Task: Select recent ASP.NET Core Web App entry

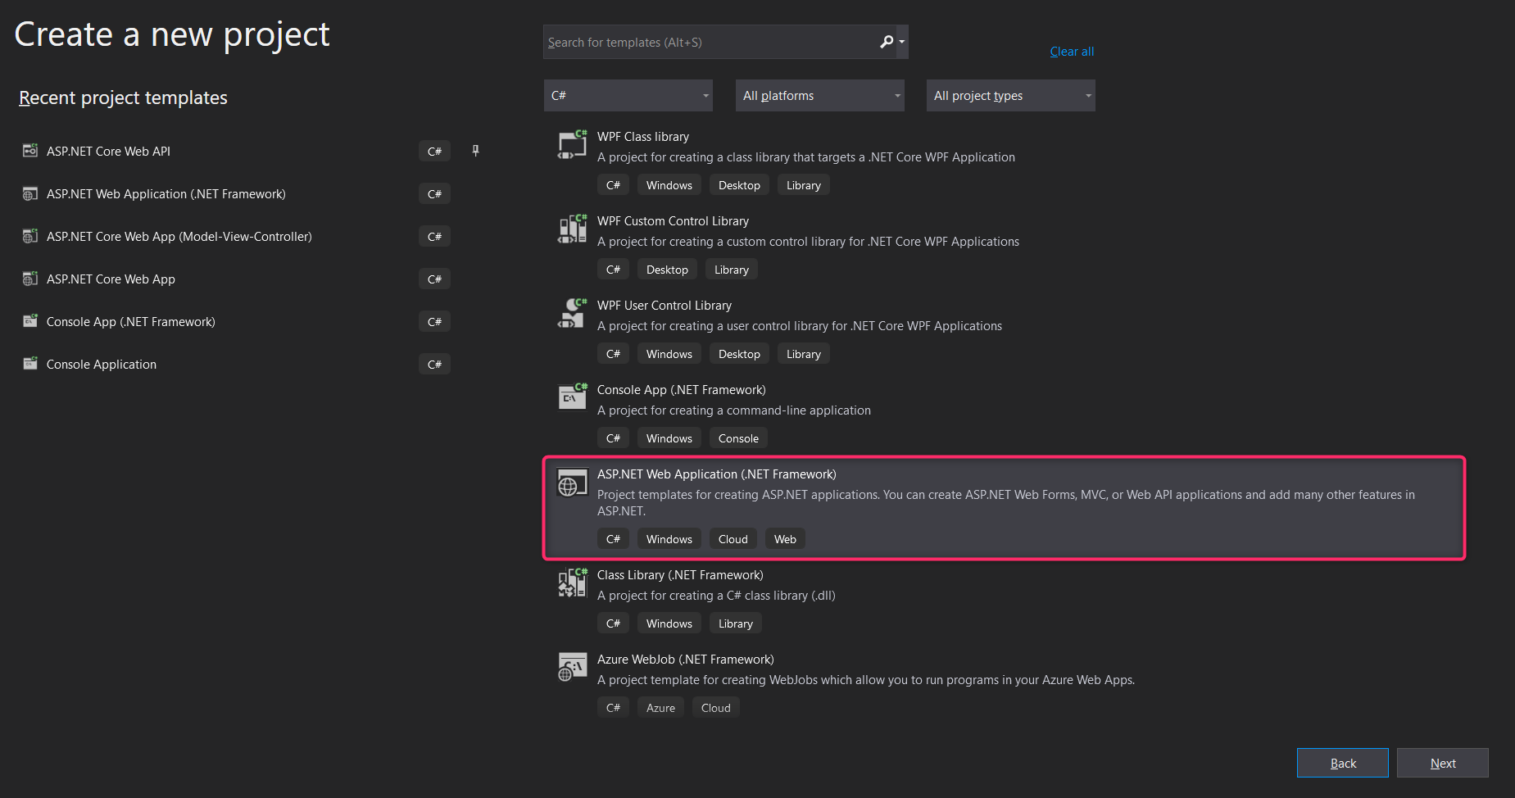Action: click(111, 279)
